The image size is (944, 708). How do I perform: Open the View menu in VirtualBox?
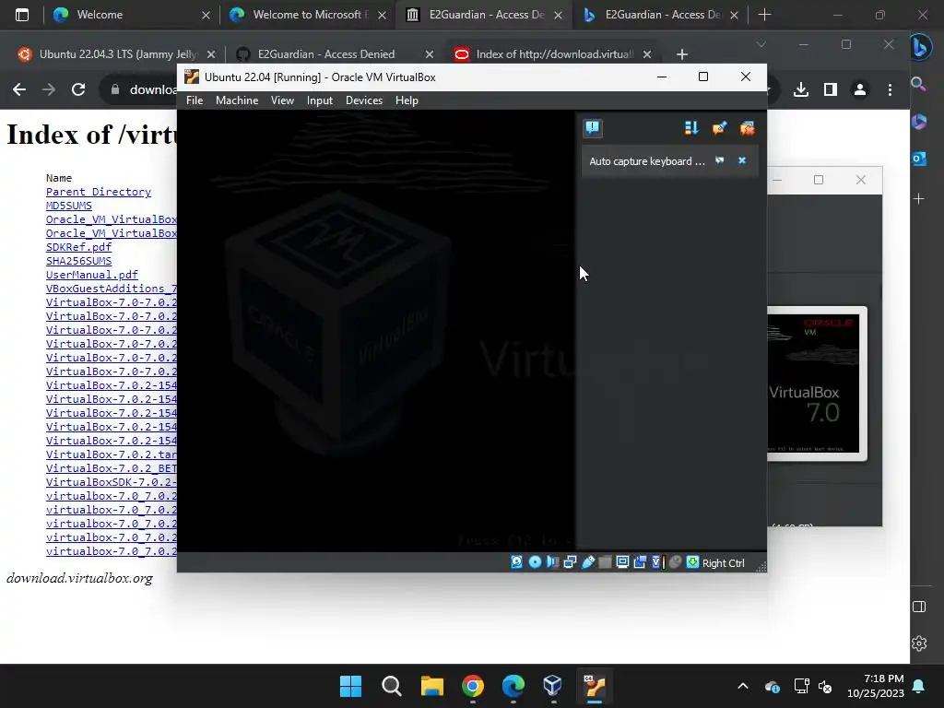pos(282,100)
